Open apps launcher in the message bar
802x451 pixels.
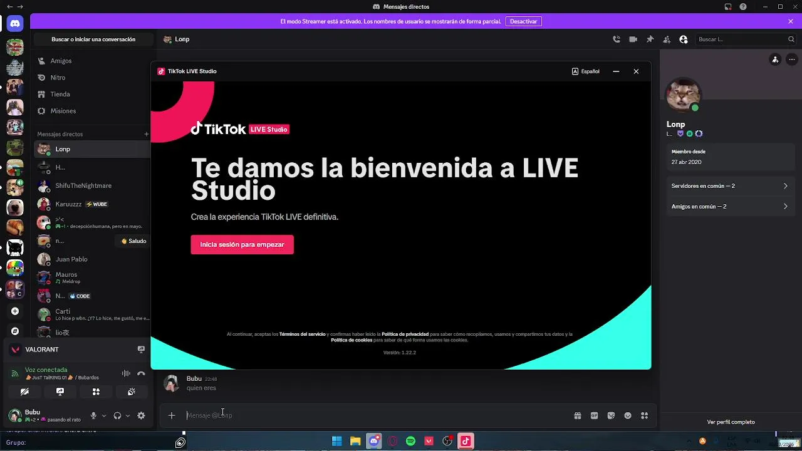(644, 415)
